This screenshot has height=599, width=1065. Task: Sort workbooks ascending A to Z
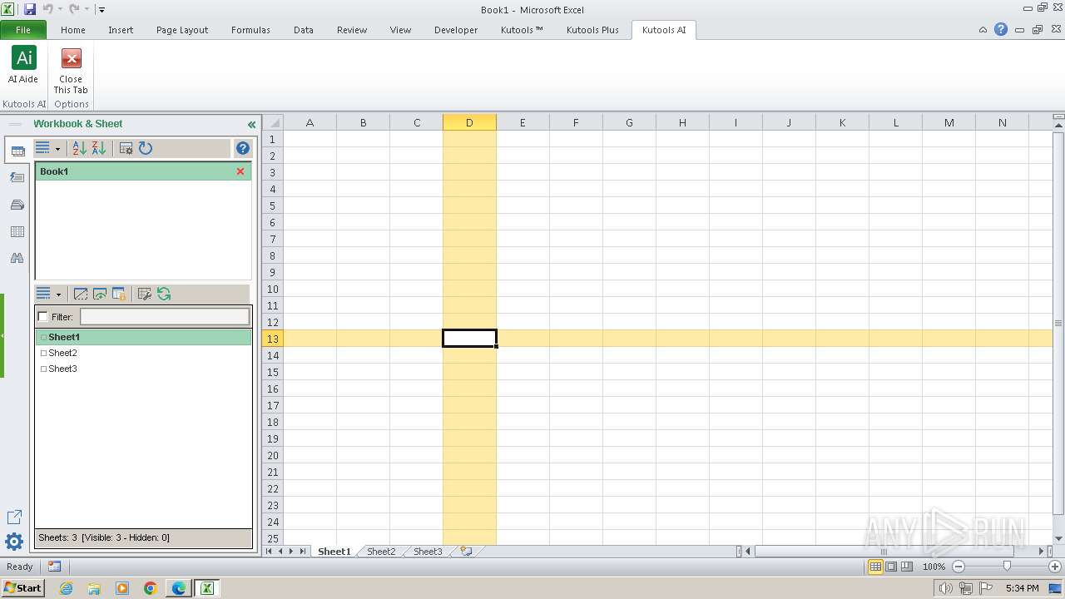pyautogui.click(x=80, y=148)
